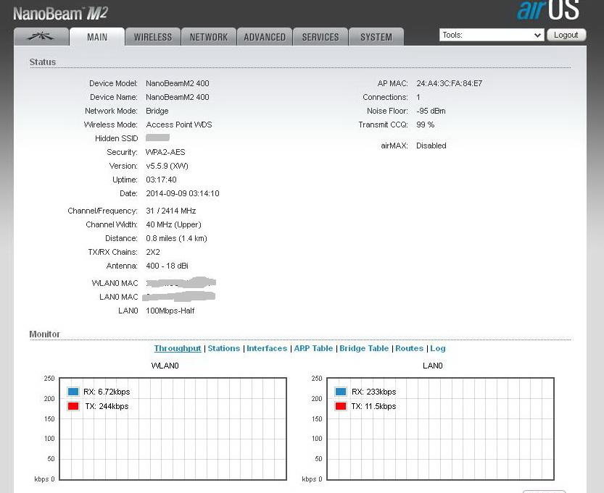Open the Stations monitor link
Viewport: 604px width, 493px height.
coord(224,348)
